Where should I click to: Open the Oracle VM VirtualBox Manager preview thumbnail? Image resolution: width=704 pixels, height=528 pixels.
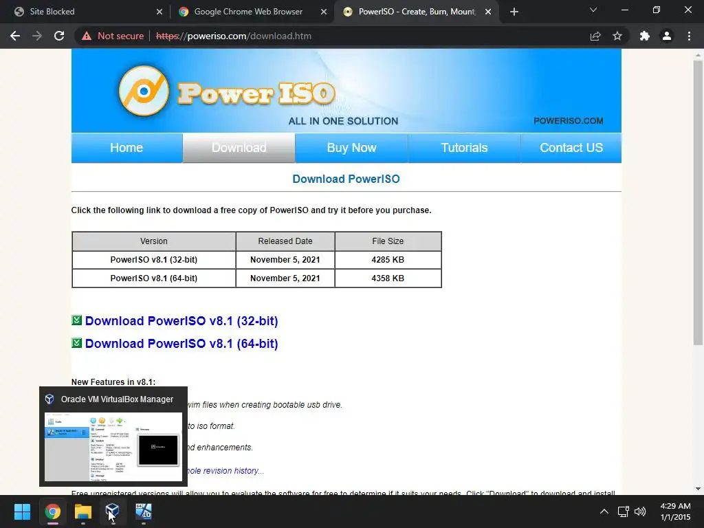[x=113, y=447]
